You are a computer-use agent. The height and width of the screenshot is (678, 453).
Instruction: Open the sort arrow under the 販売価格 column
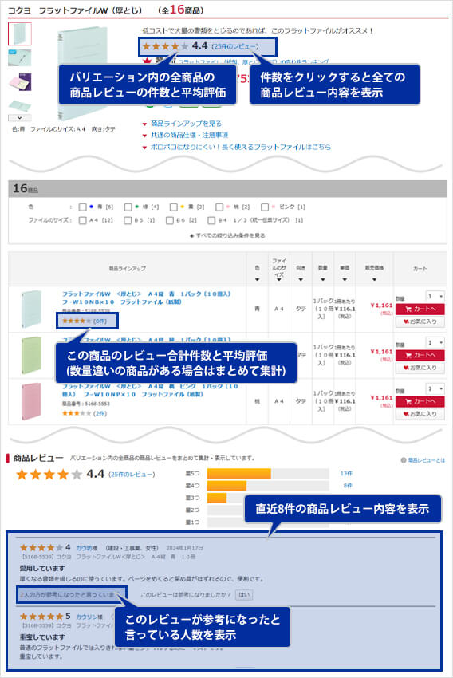(374, 280)
